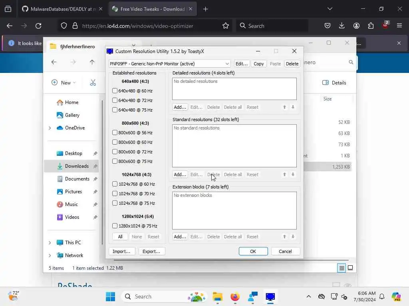Add a standard resolution
Screen dimensions: 409x306
pos(180,175)
